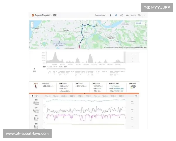Export the GPX file
Viewport: 176px width, 141px height.
(122, 91)
